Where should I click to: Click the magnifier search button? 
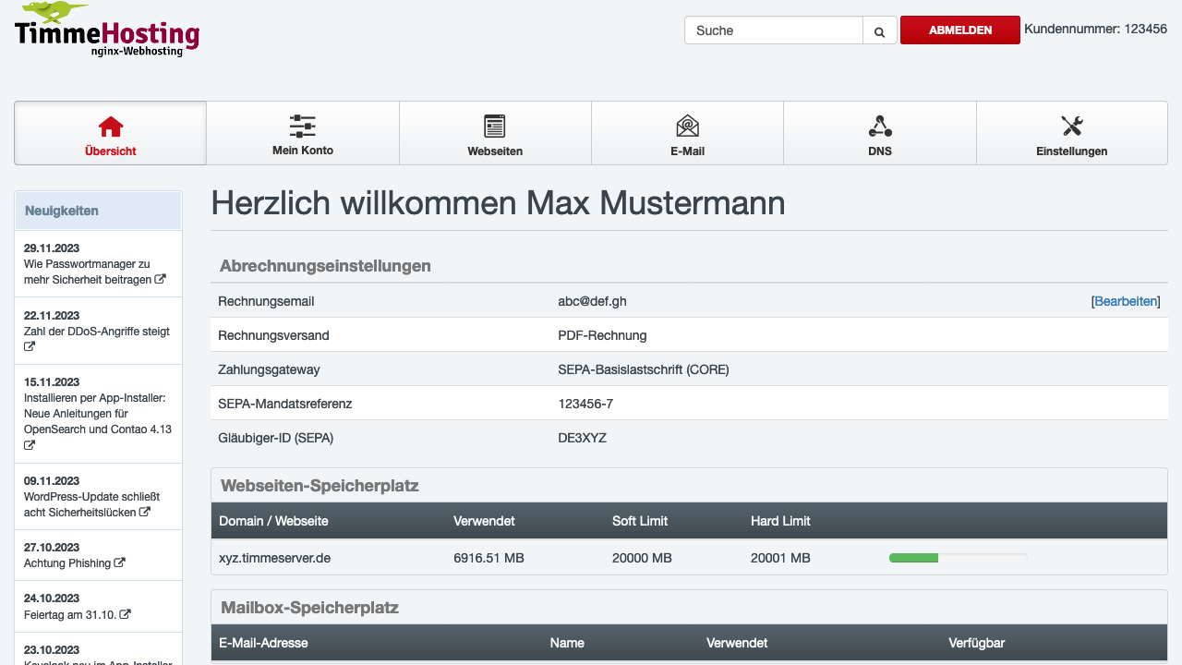(x=880, y=30)
